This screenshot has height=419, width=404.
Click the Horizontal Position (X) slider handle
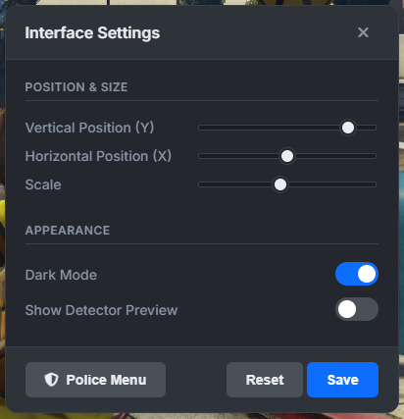coord(287,156)
